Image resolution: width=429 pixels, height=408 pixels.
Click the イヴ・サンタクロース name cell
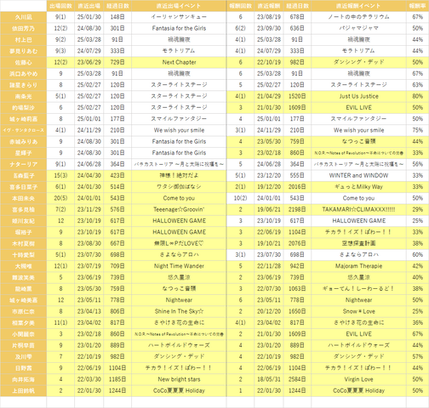tap(24, 130)
